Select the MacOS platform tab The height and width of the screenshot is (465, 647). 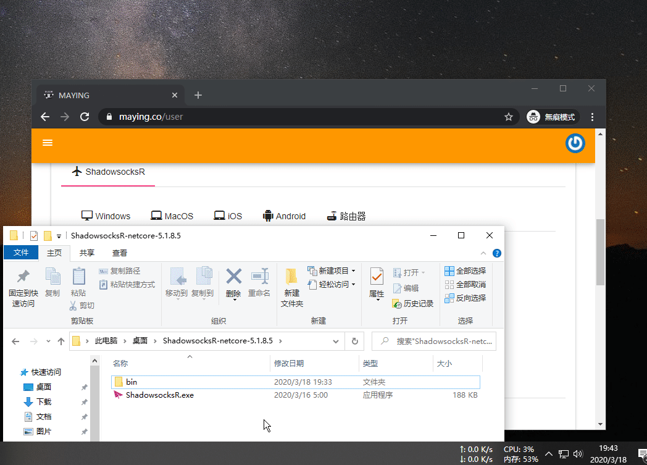[172, 216]
